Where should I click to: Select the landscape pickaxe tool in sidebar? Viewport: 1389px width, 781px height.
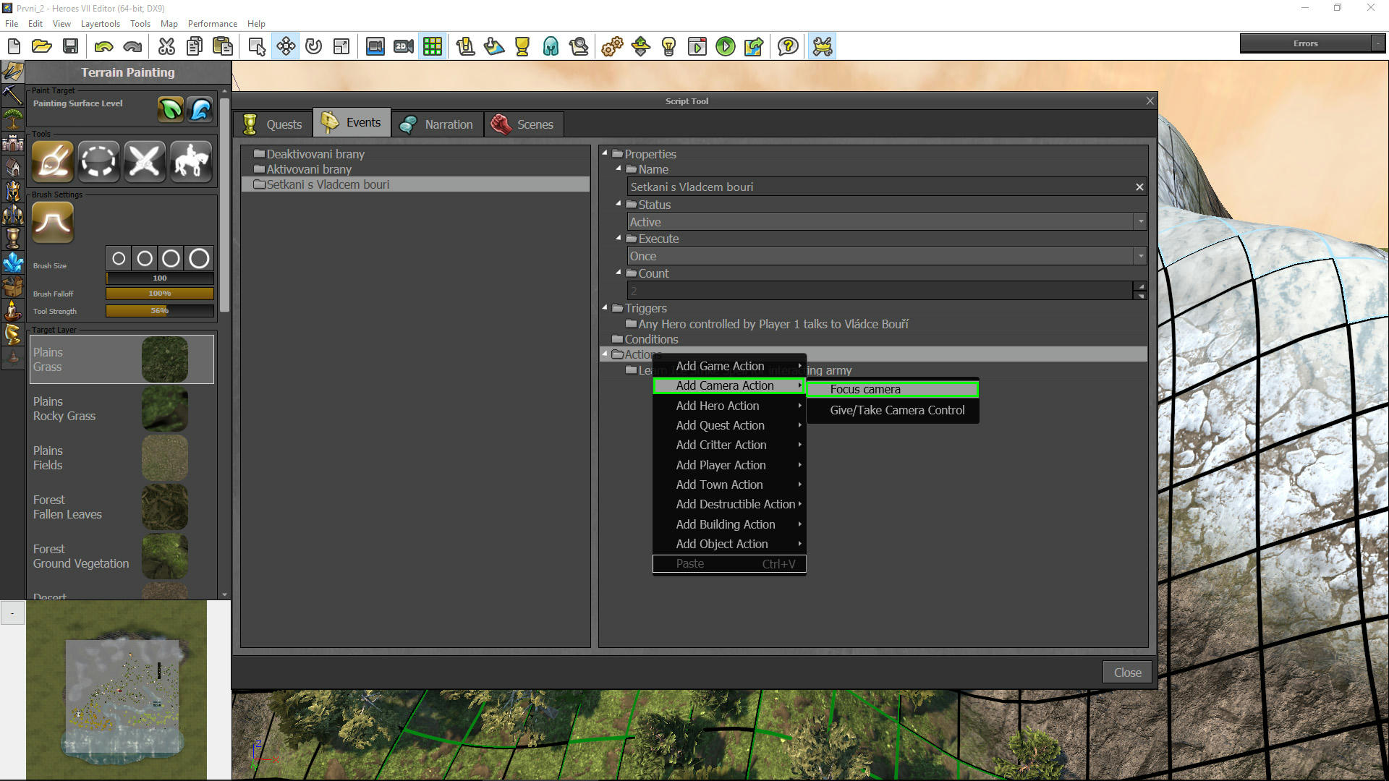13,95
